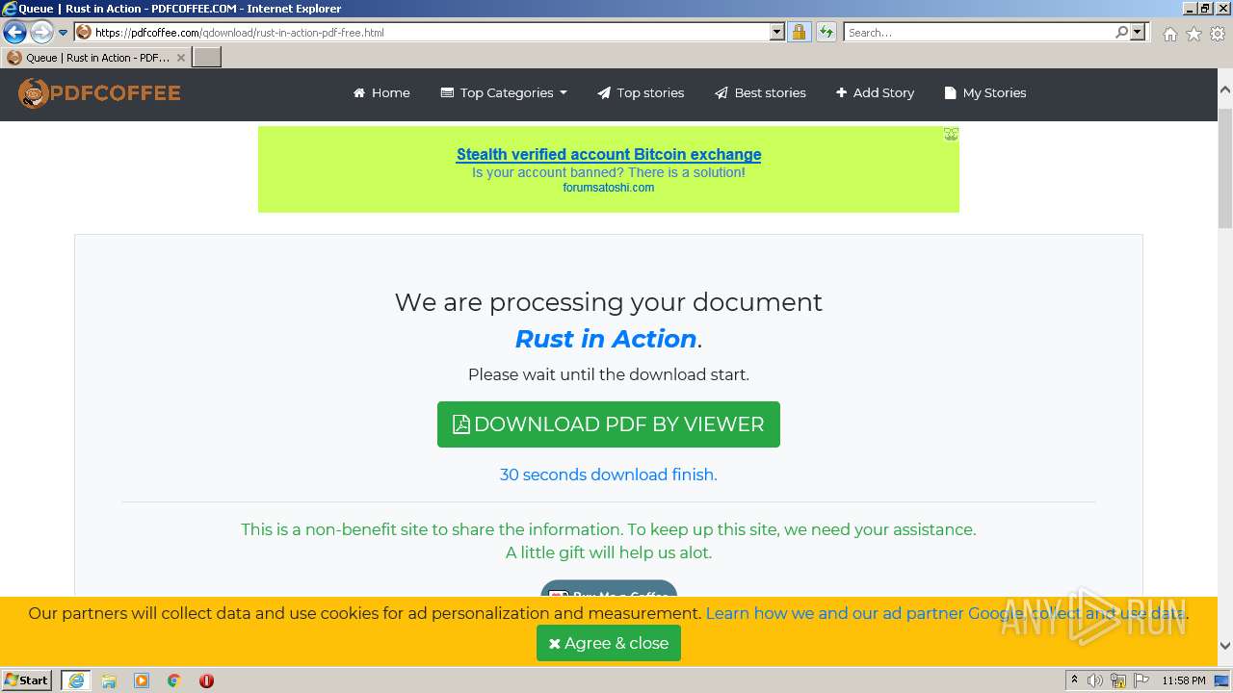Click the volume speaker tray icon
1233x693 pixels.
pos(1095,680)
